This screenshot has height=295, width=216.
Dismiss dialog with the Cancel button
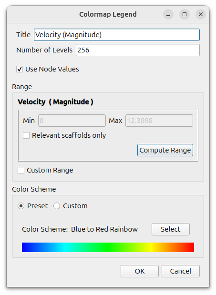(181, 271)
